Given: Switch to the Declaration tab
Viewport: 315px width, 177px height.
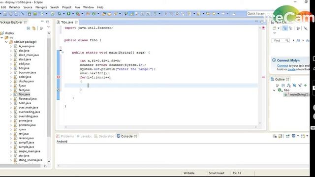Looking at the screenshot, I should 104,136.
